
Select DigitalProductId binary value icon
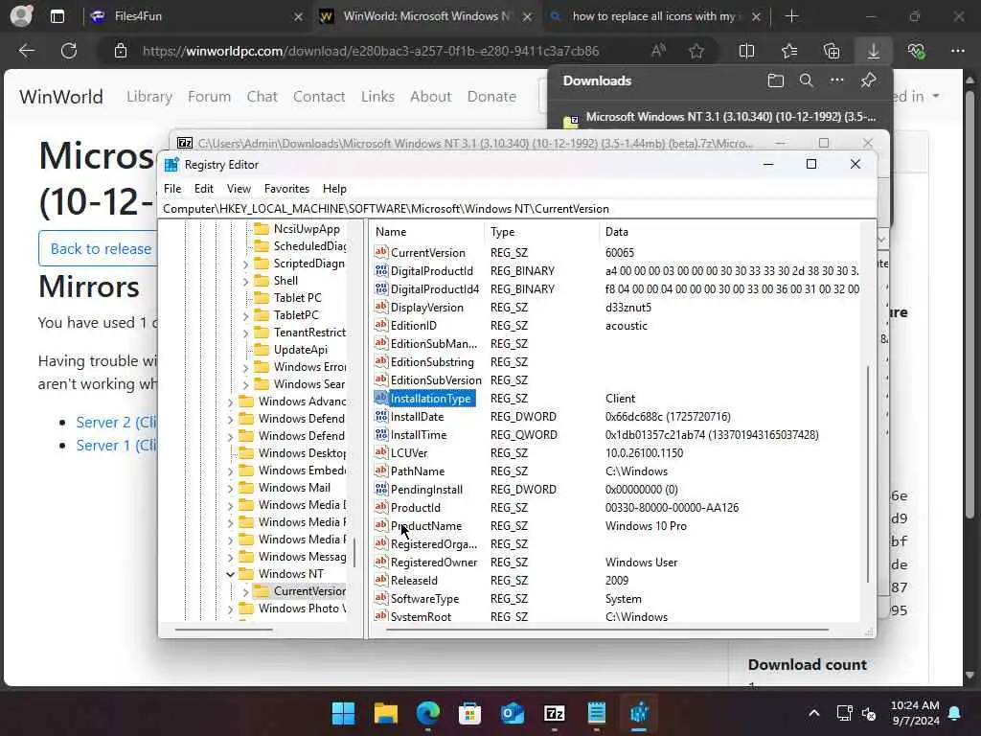[381, 270]
